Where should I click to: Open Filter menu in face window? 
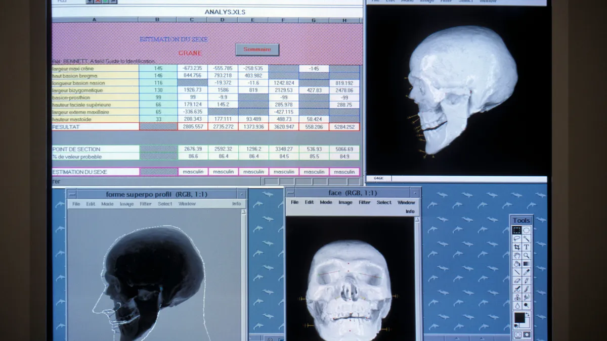tap(365, 202)
